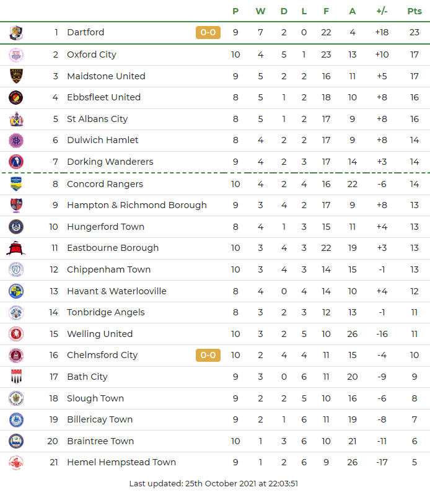Open the Dulwich Hamlet team link

(x=103, y=140)
